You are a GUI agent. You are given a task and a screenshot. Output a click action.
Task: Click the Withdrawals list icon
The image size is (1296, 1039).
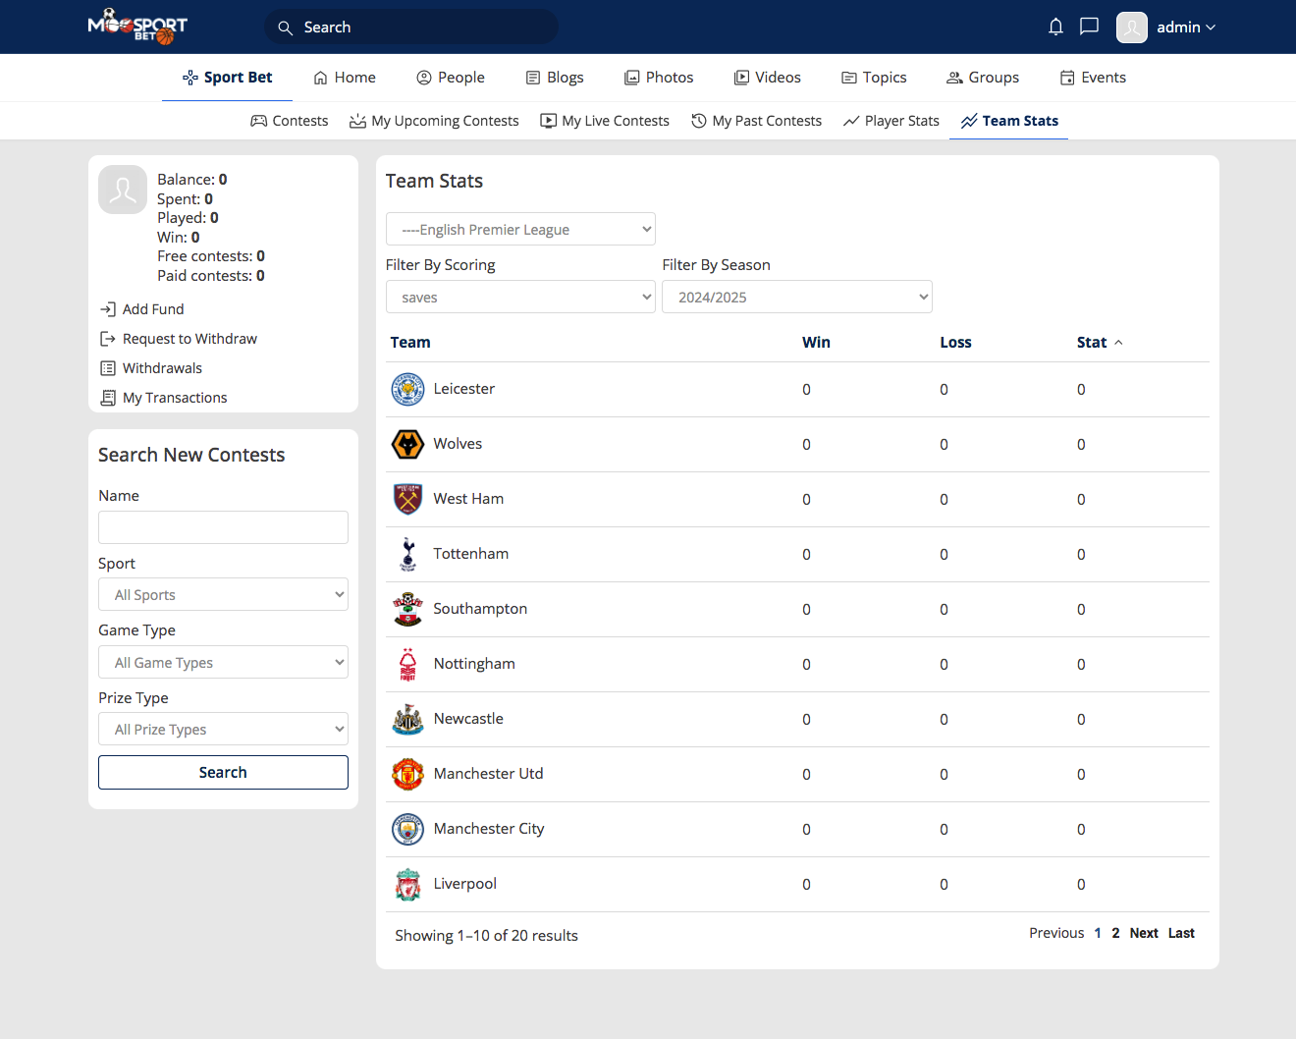pos(108,368)
